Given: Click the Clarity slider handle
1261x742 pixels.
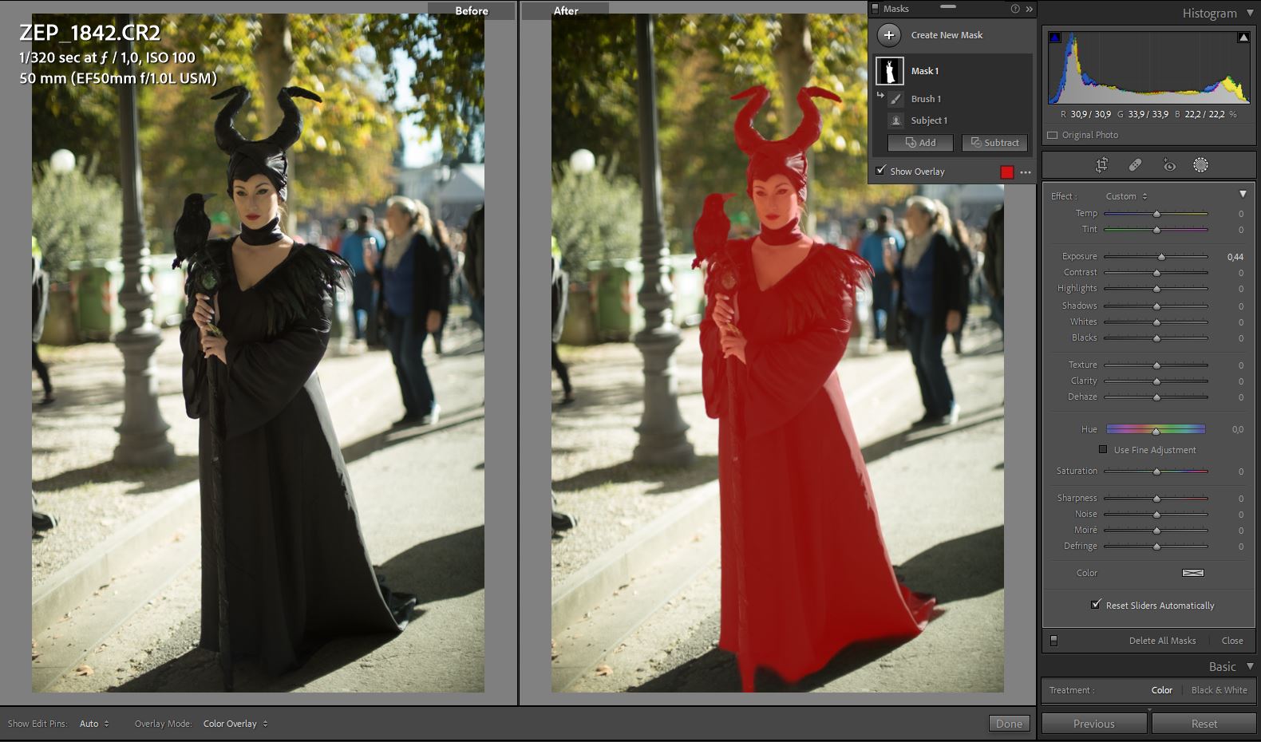Looking at the screenshot, I should pyautogui.click(x=1156, y=381).
